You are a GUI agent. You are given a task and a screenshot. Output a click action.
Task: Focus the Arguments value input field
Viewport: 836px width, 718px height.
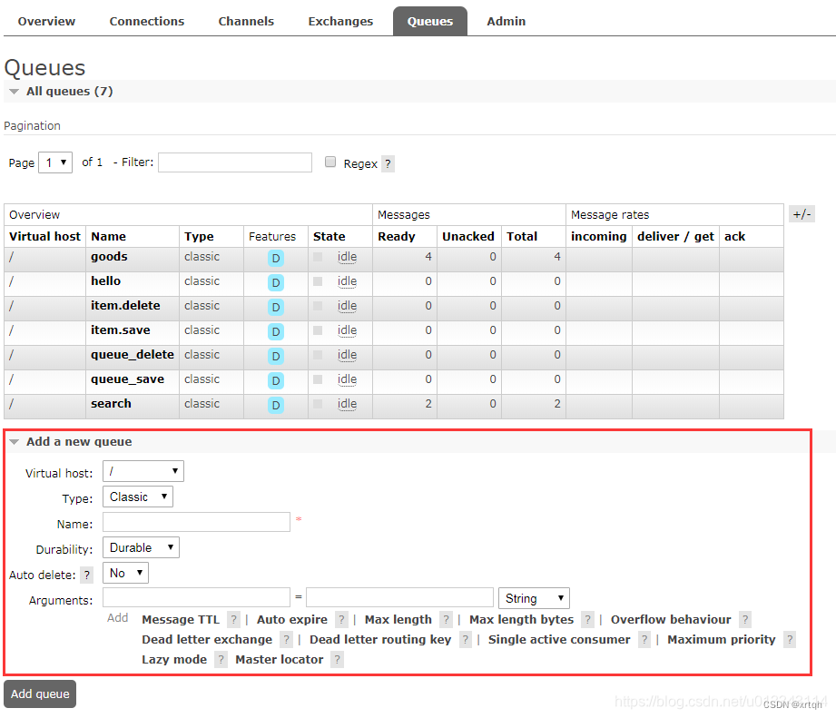click(400, 597)
